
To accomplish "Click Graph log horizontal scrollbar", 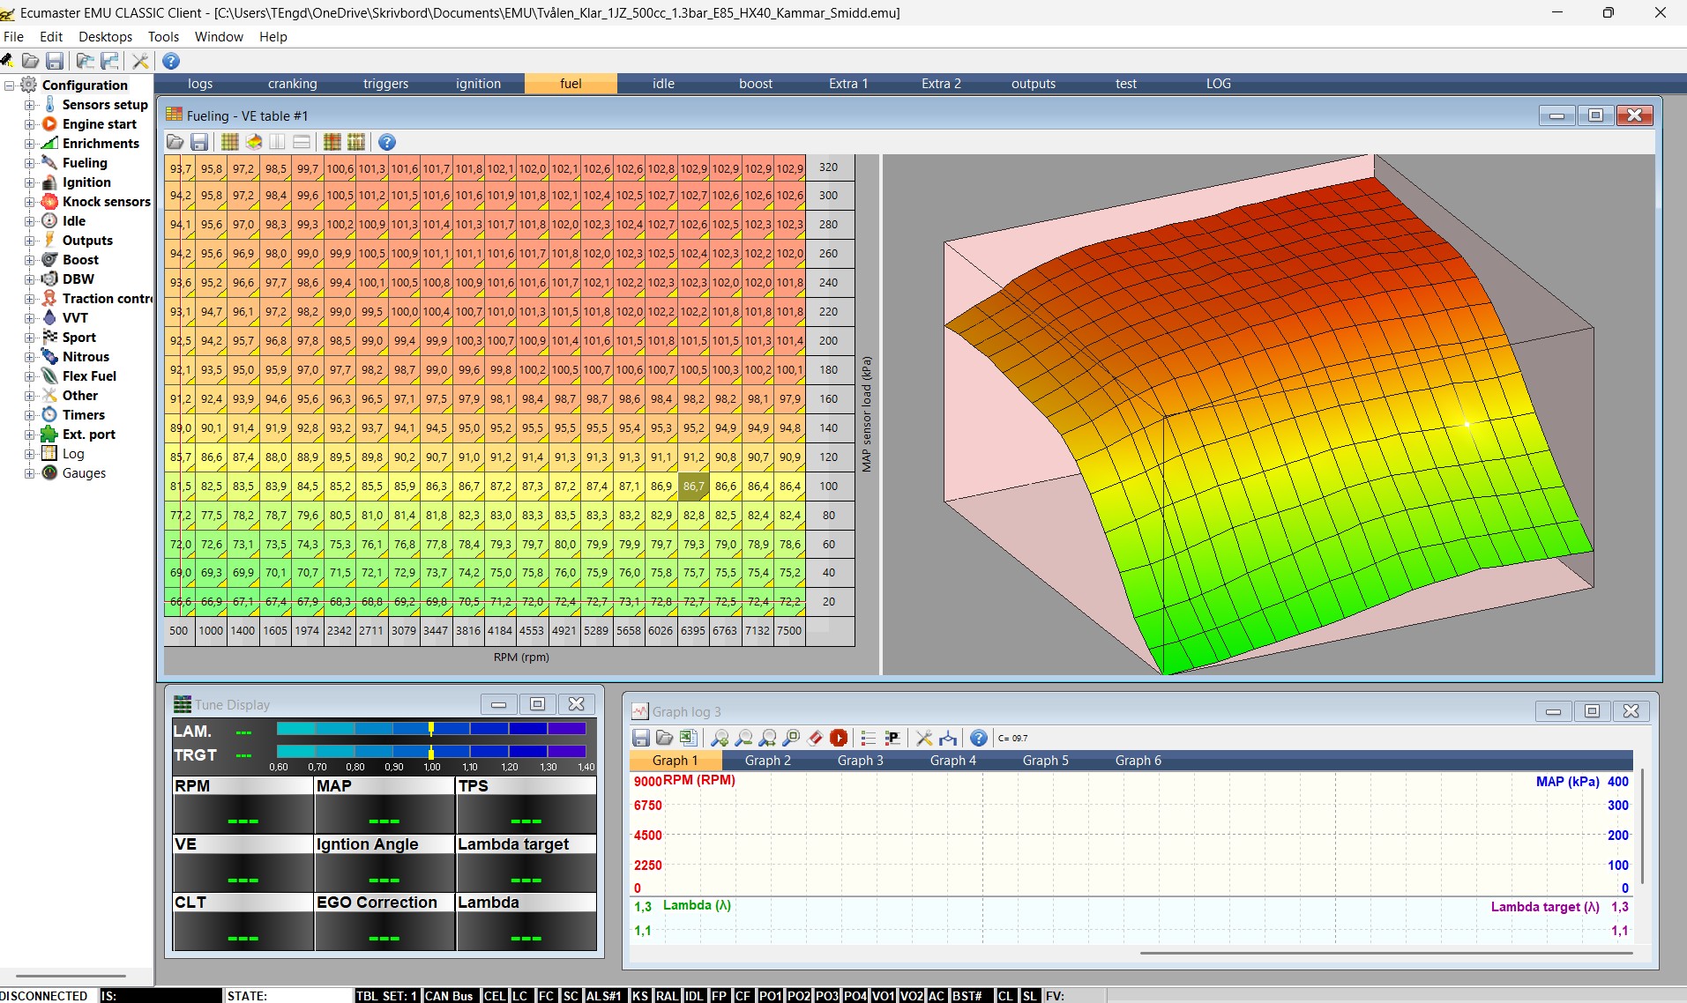I will [x=1385, y=953].
